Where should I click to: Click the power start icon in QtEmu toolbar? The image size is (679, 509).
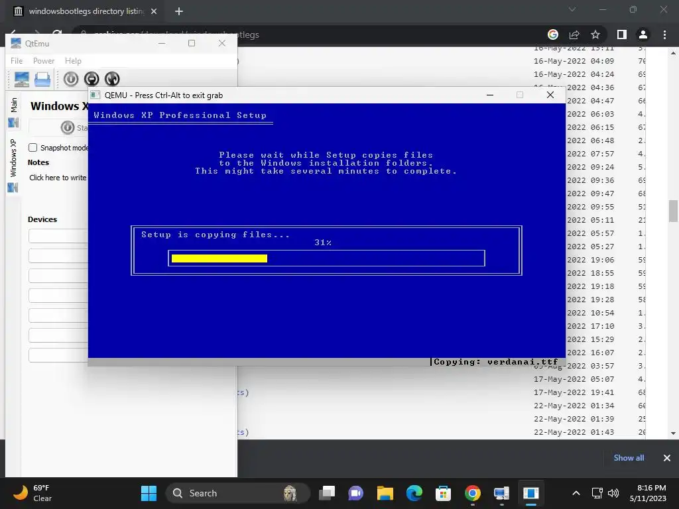[x=71, y=80]
